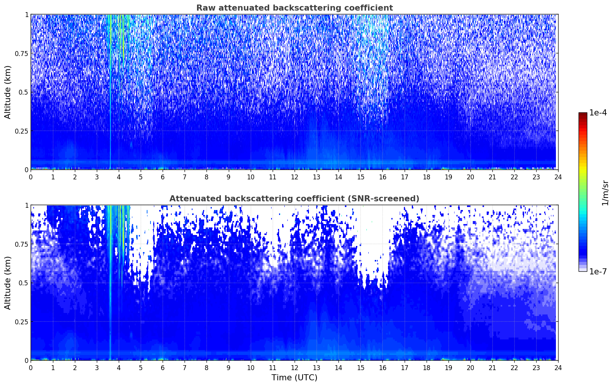The height and width of the screenshot is (386, 613).
Task: Click the colorbar's '1e-4' maximum label
Action: 598,113
